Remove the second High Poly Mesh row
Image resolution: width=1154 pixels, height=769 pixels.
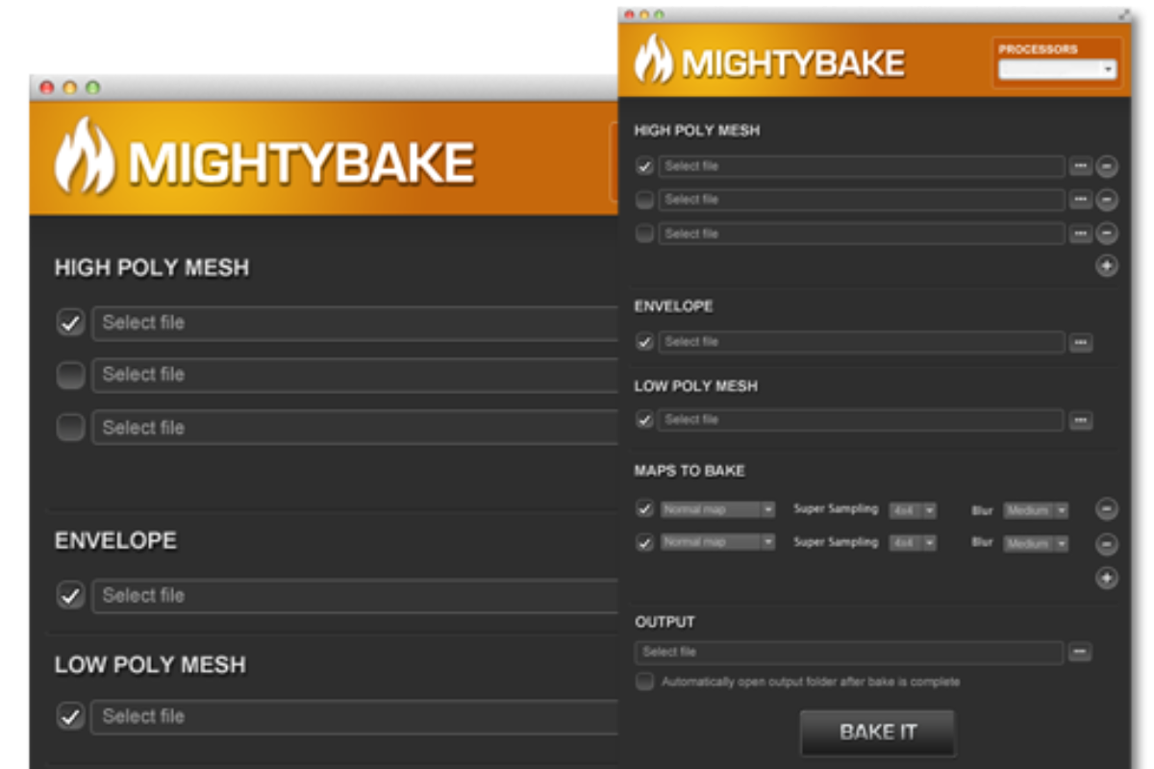pyautogui.click(x=1107, y=200)
